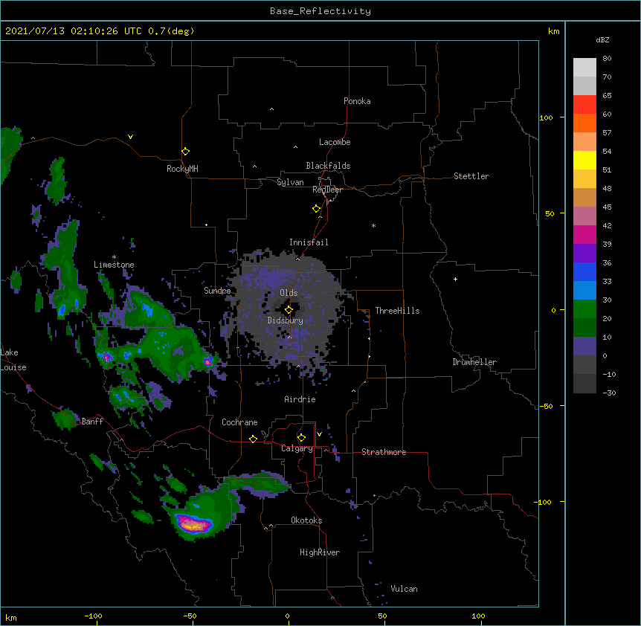Click the Sundre city label

tap(217, 291)
